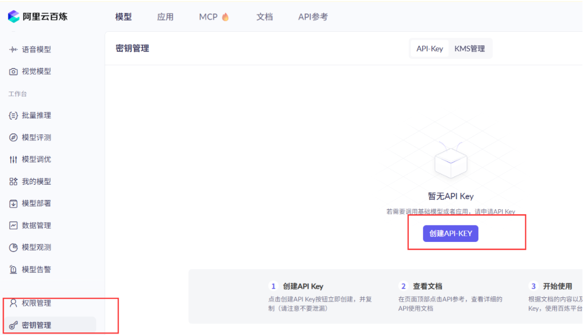Click the 创建API-KEY button
The image size is (588, 335).
click(x=450, y=233)
